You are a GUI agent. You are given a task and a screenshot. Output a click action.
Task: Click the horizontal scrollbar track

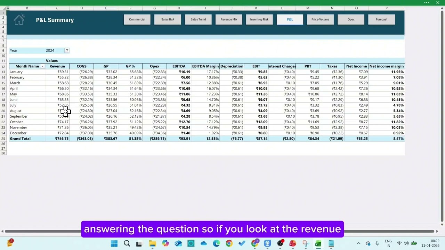[x=220, y=231]
